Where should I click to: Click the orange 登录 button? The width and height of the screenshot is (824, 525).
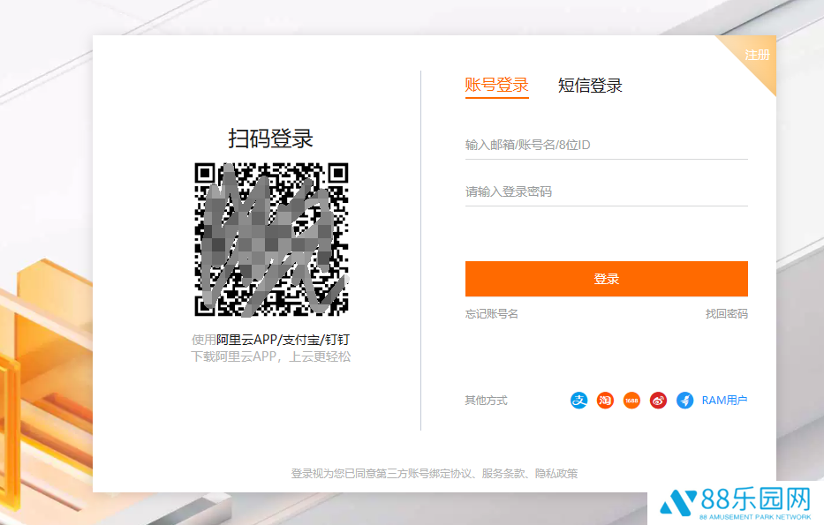click(607, 279)
